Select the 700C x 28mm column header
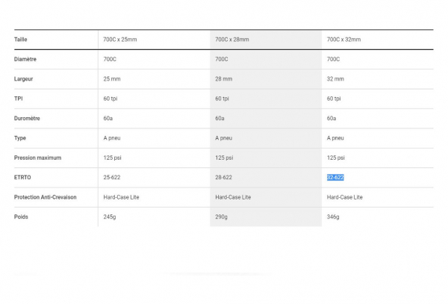The width and height of the screenshot is (448, 304). [231, 39]
